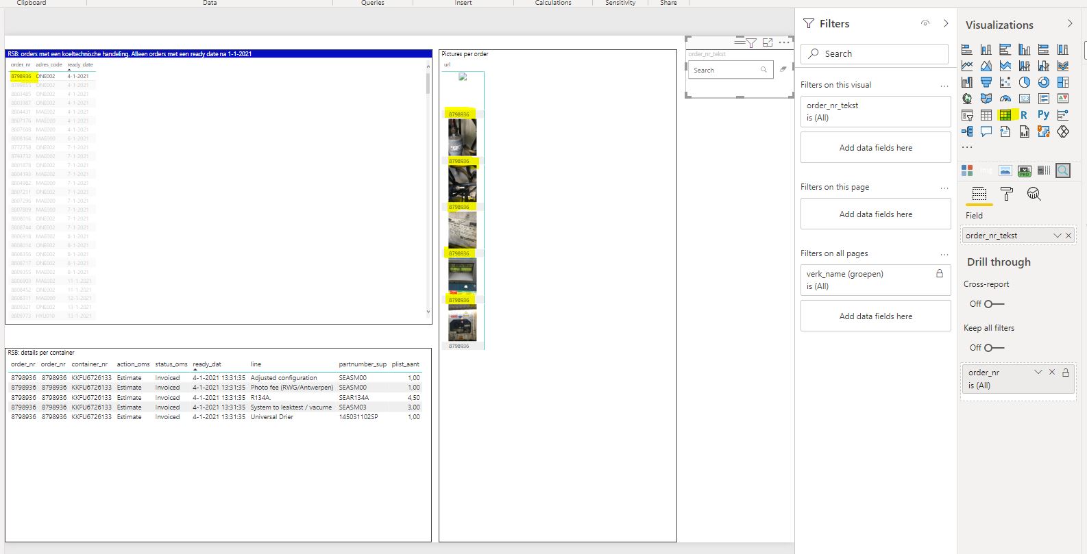Collapse the Filters pane with its chevron
The height and width of the screenshot is (554, 1087).
[946, 23]
